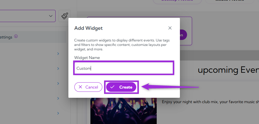Click the concert crowd event thumbnail
259x124 pixels.
coord(123,111)
